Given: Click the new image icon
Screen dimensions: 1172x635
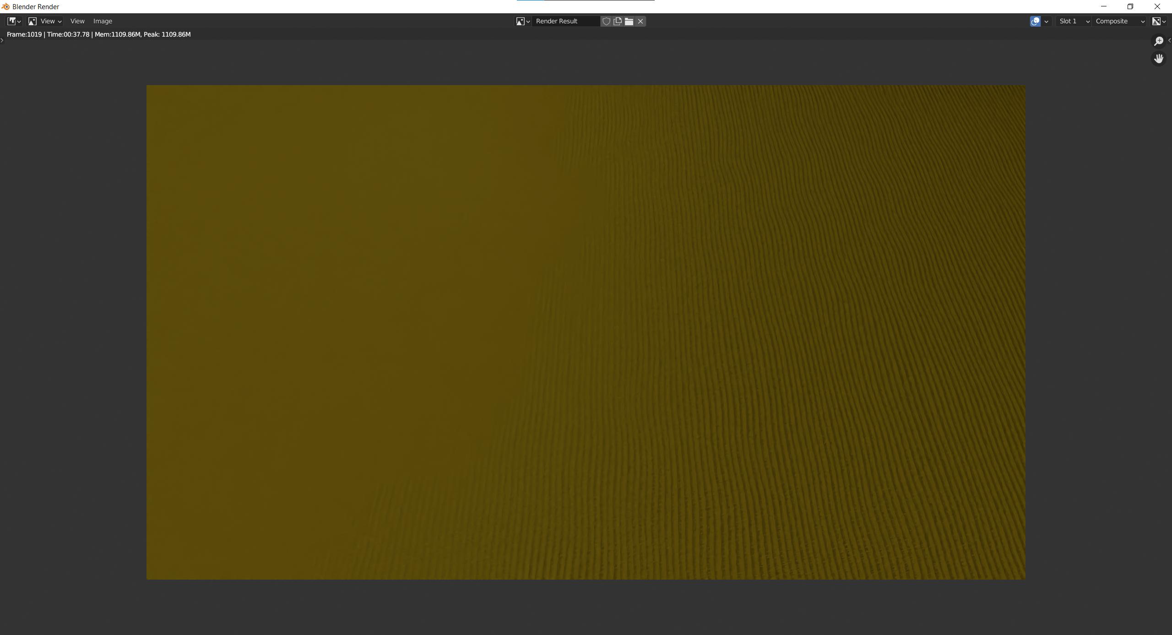Looking at the screenshot, I should pyautogui.click(x=618, y=21).
